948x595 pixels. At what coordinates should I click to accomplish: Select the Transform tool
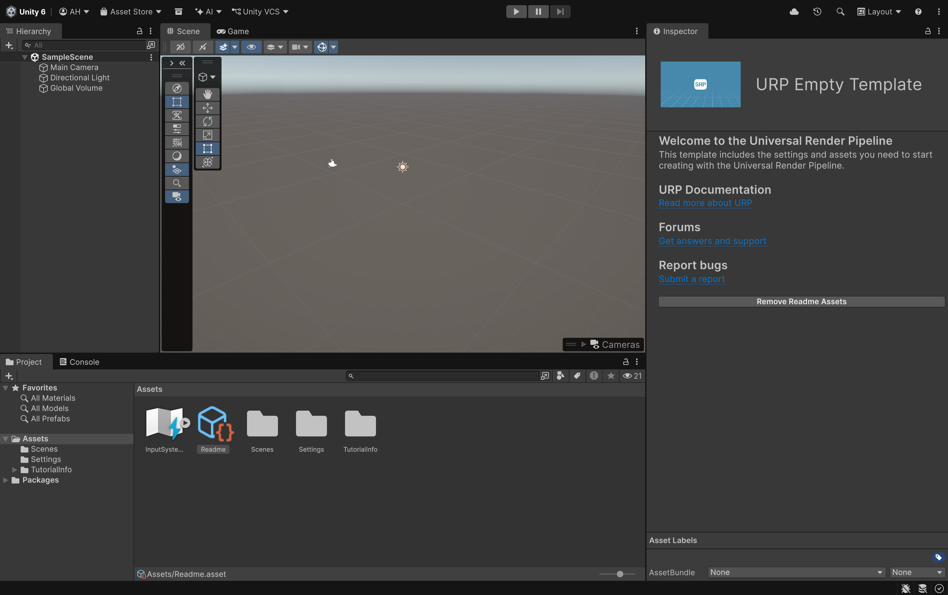tap(207, 162)
